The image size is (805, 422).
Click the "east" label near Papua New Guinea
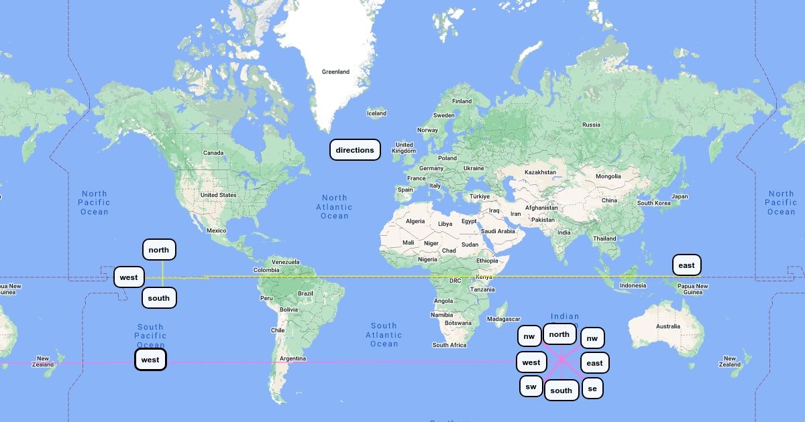click(x=686, y=265)
